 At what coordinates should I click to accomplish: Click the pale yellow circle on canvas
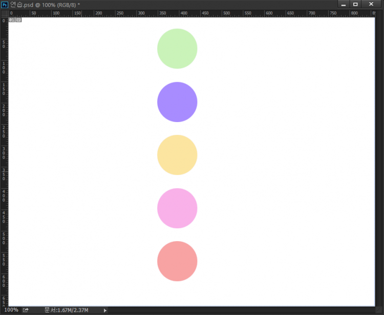click(177, 155)
